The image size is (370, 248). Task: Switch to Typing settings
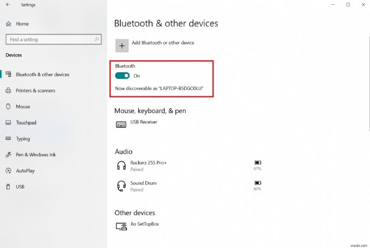click(x=23, y=139)
